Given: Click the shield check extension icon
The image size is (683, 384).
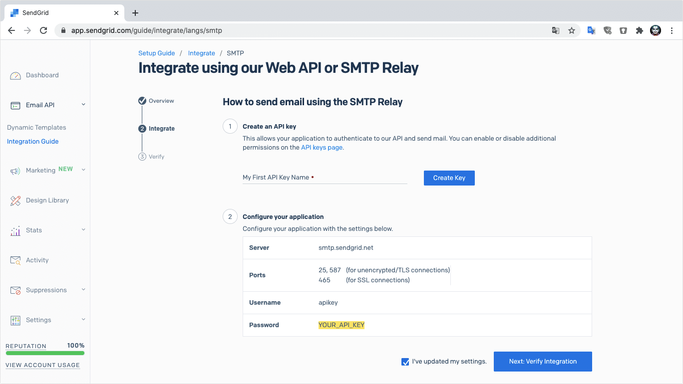Looking at the screenshot, I should tap(608, 30).
